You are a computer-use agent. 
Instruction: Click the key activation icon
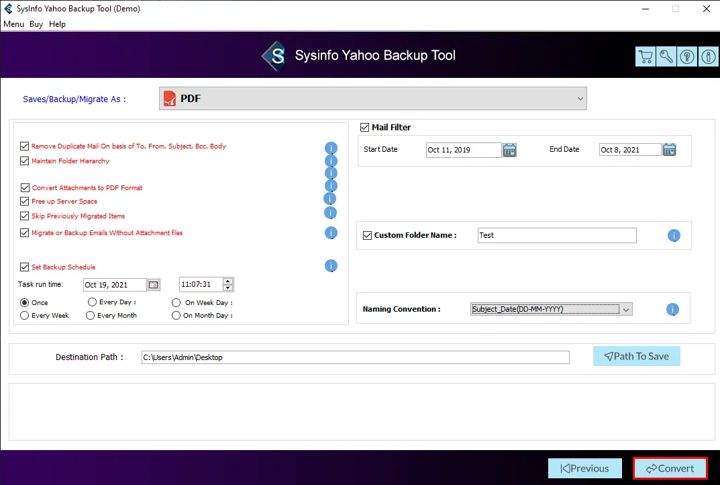(x=666, y=57)
